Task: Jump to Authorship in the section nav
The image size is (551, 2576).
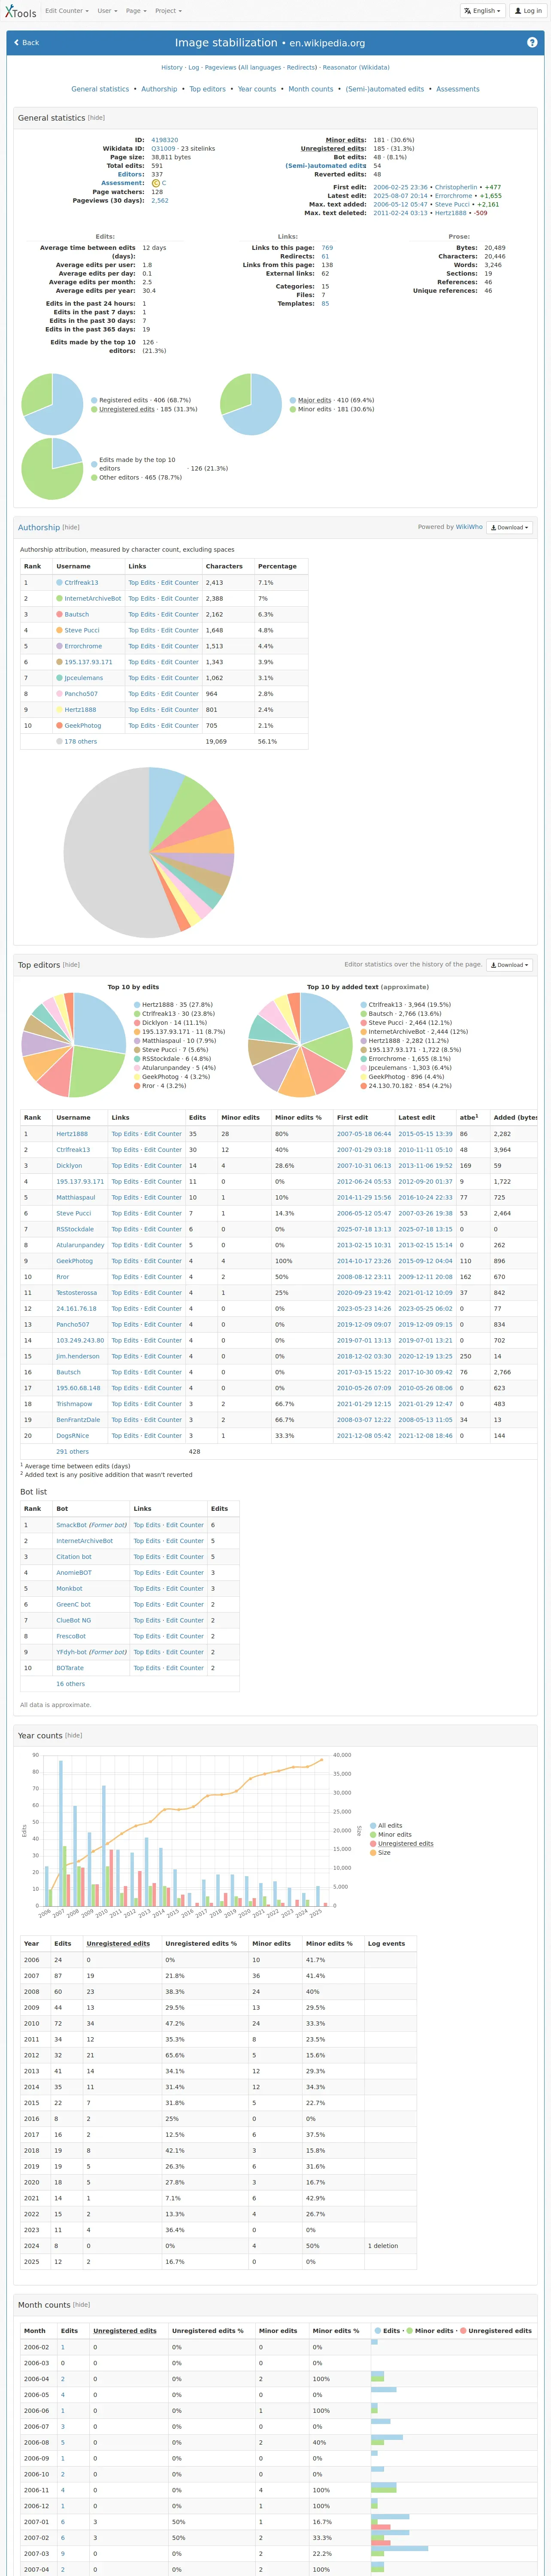Action: pyautogui.click(x=159, y=89)
